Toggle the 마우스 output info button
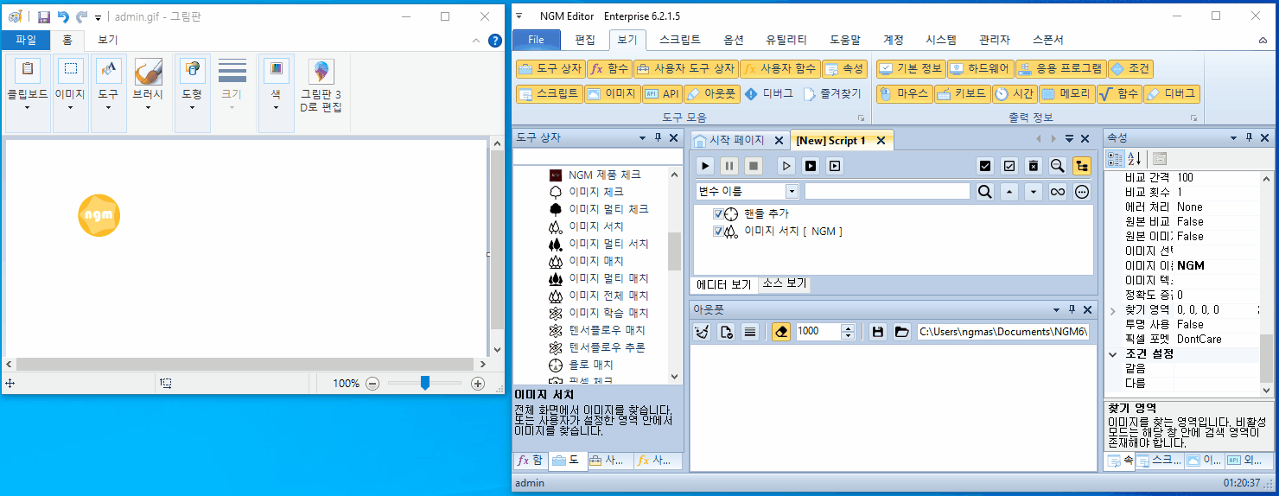 904,93
